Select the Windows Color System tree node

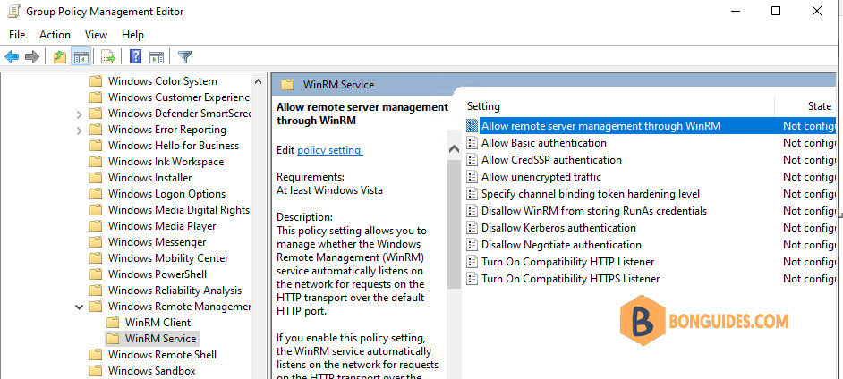163,81
